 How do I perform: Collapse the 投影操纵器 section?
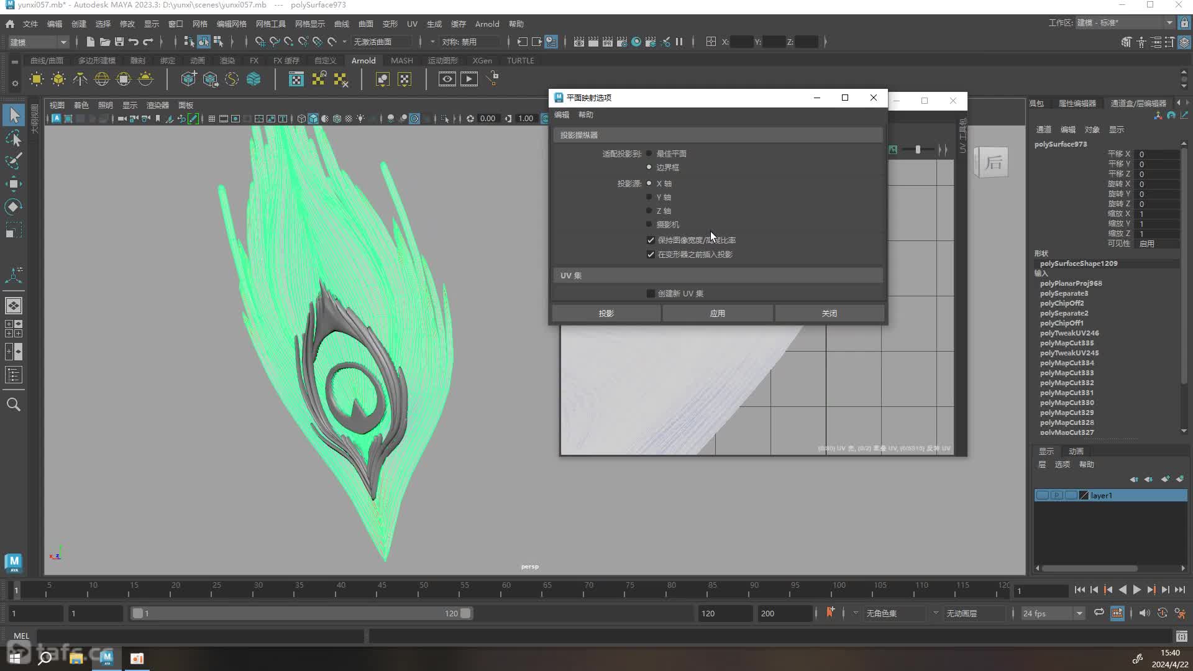[718, 135]
